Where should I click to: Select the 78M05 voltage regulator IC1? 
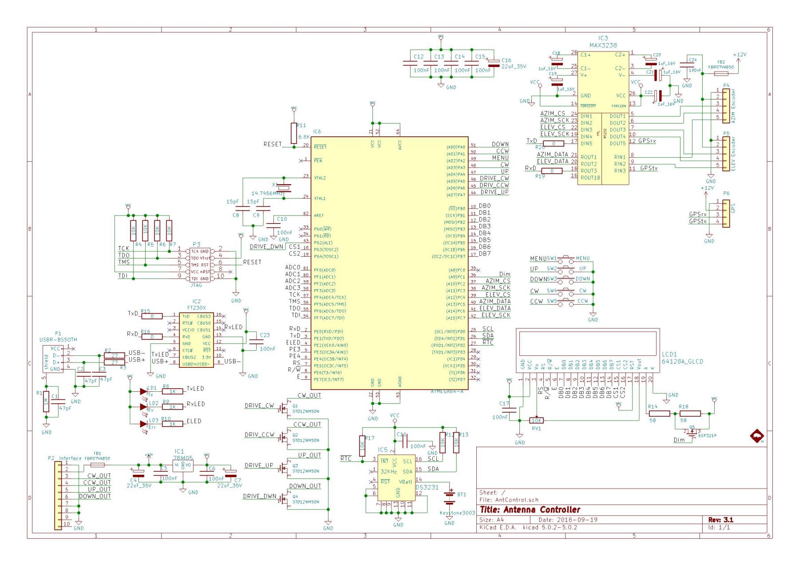pyautogui.click(x=183, y=466)
